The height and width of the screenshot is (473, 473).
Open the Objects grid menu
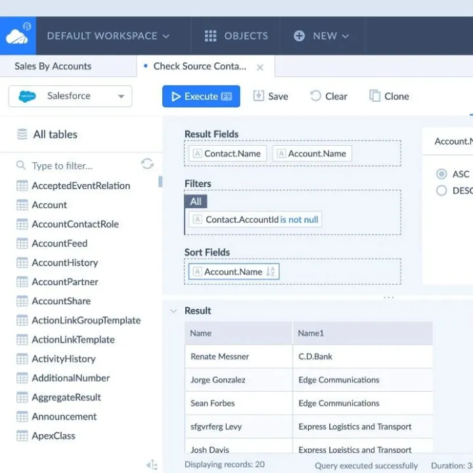[236, 36]
